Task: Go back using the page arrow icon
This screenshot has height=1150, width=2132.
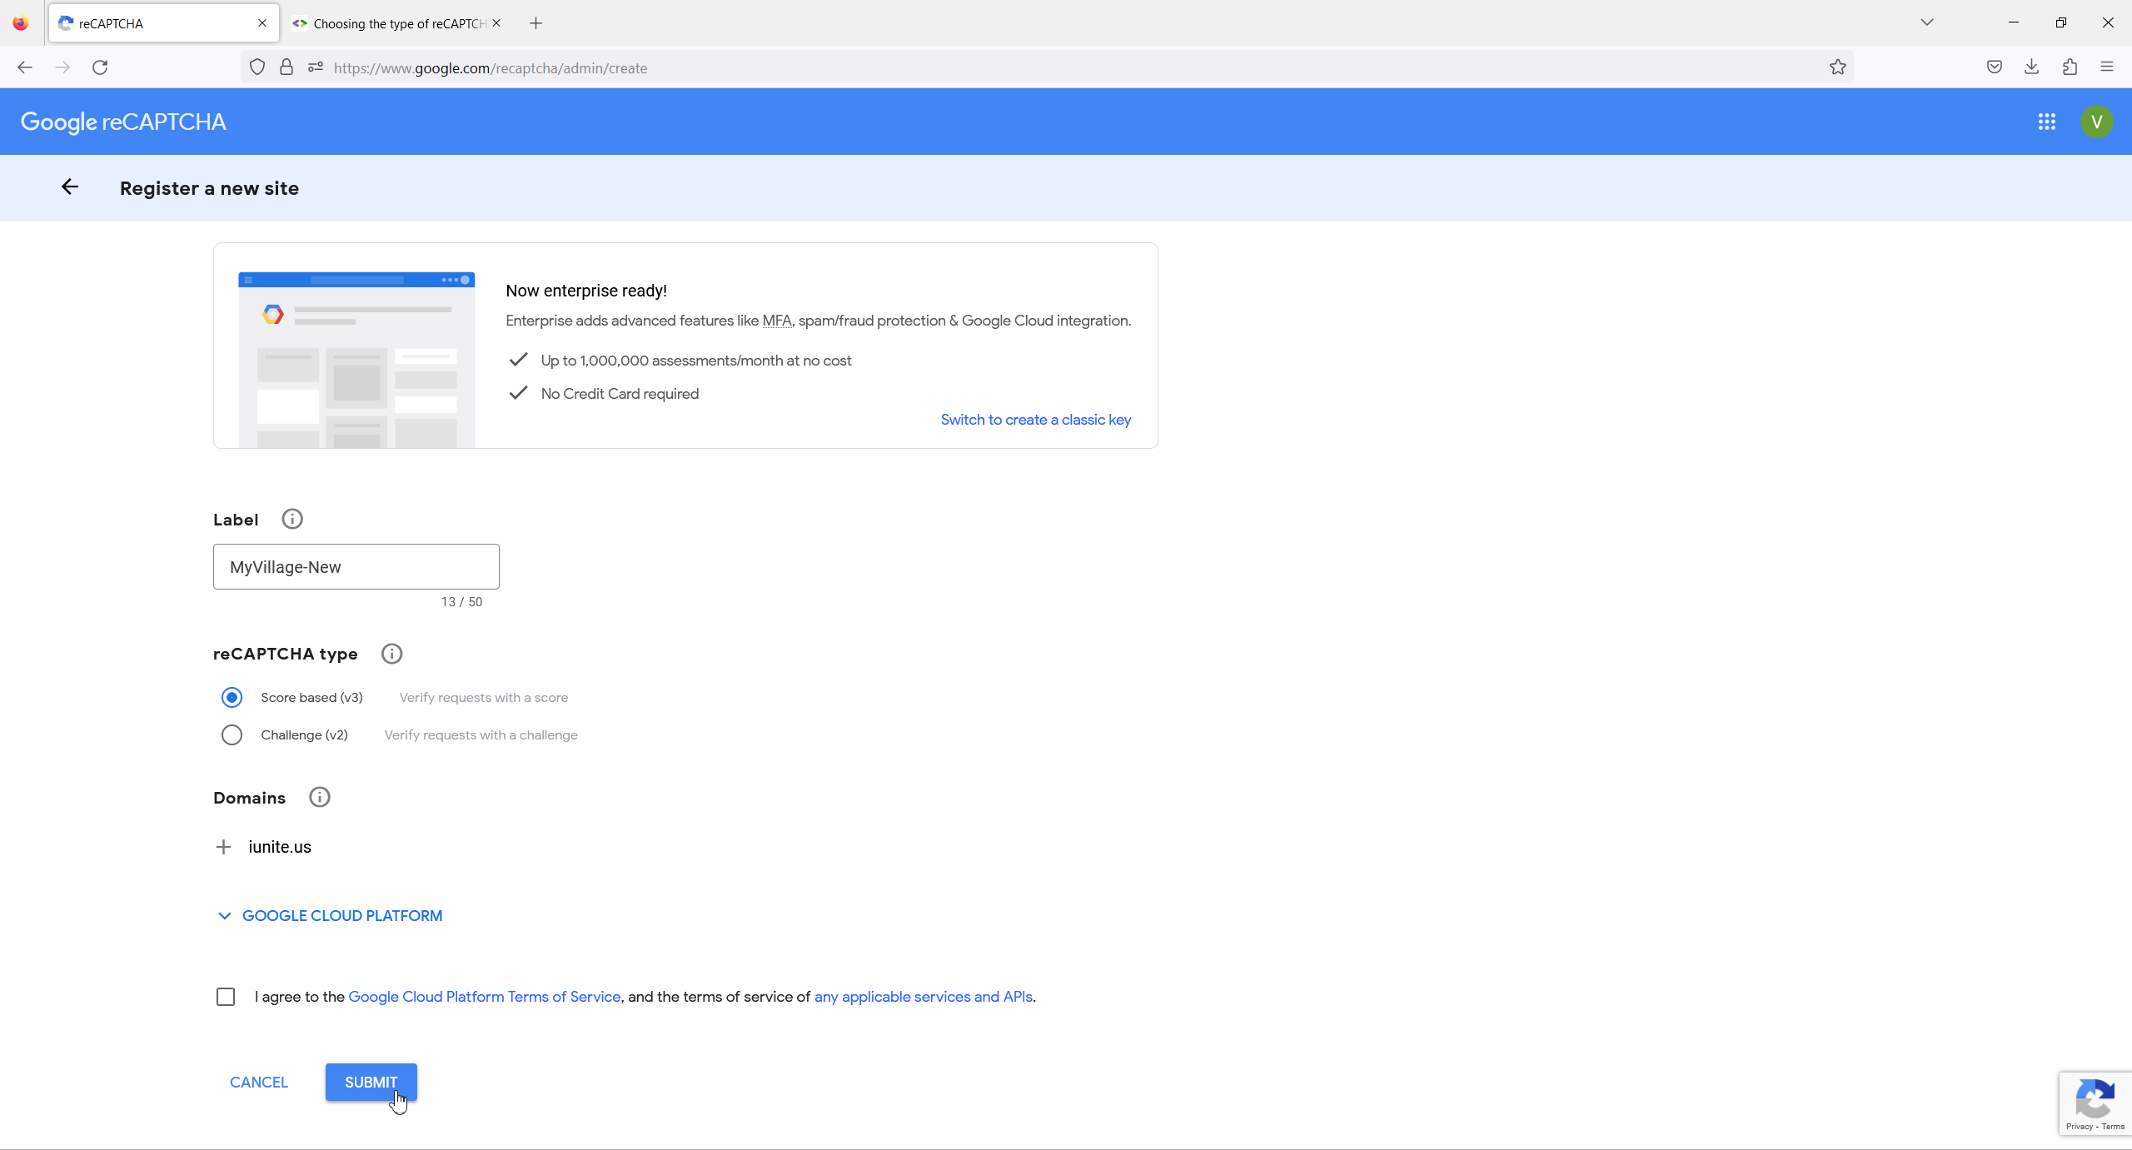Action: click(70, 187)
